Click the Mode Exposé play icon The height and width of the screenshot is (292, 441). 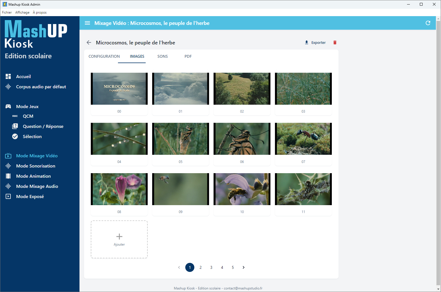coord(8,196)
